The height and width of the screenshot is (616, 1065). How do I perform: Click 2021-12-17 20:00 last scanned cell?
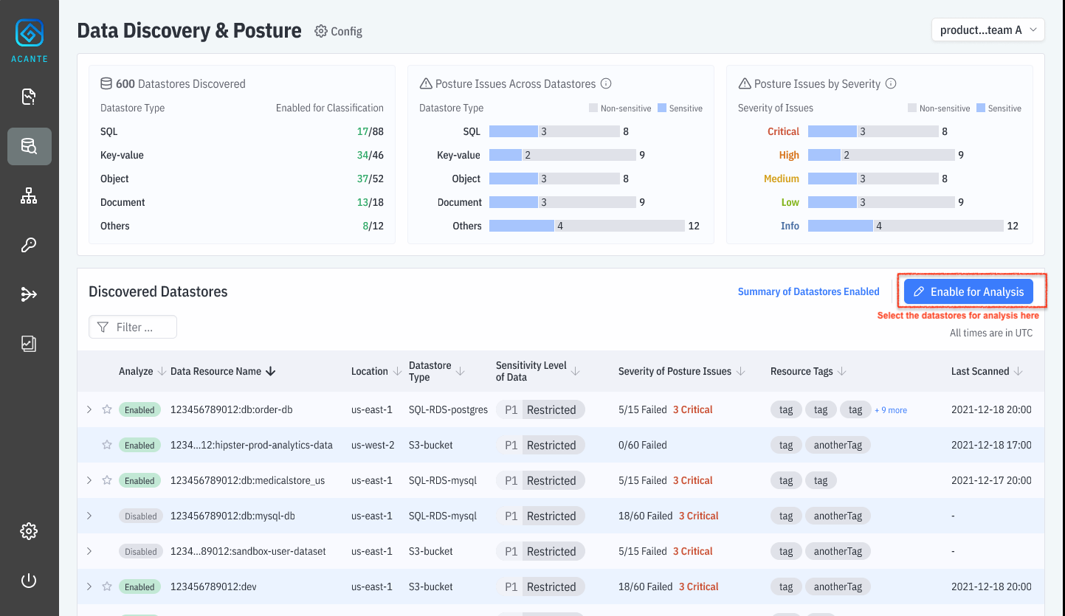991,480
